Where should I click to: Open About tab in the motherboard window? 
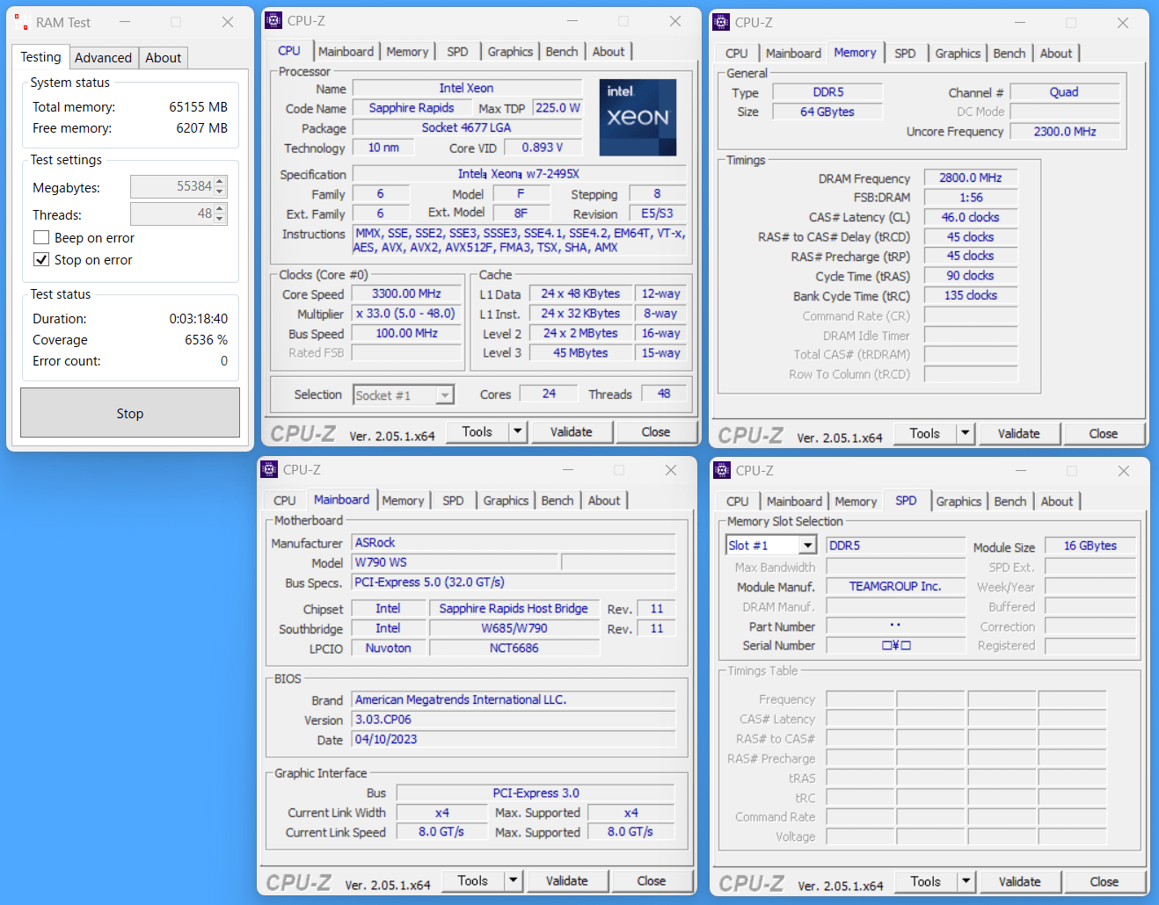[x=604, y=501]
